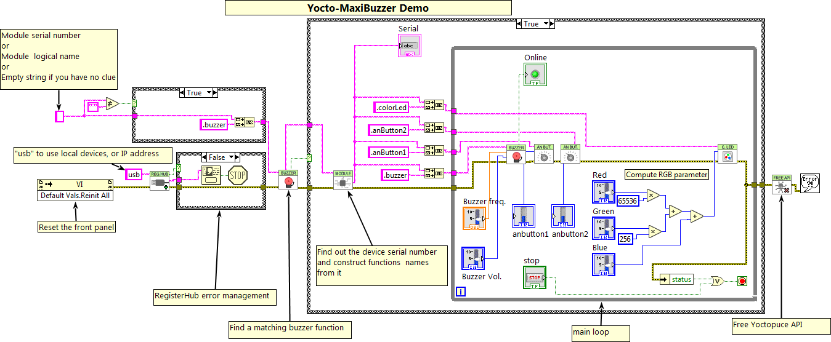Click the Default Vals.Reinit All invoke node
This screenshot has width=831, height=342.
coord(75,196)
